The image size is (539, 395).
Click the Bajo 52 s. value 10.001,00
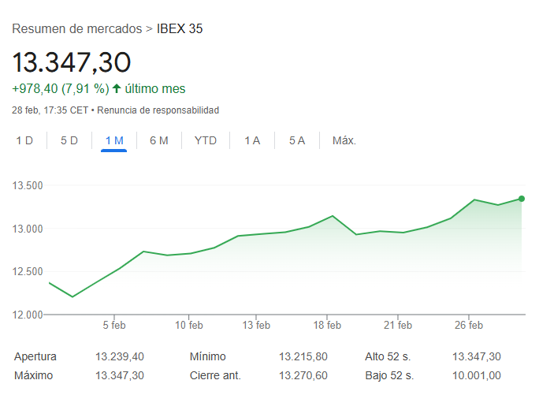476,375
